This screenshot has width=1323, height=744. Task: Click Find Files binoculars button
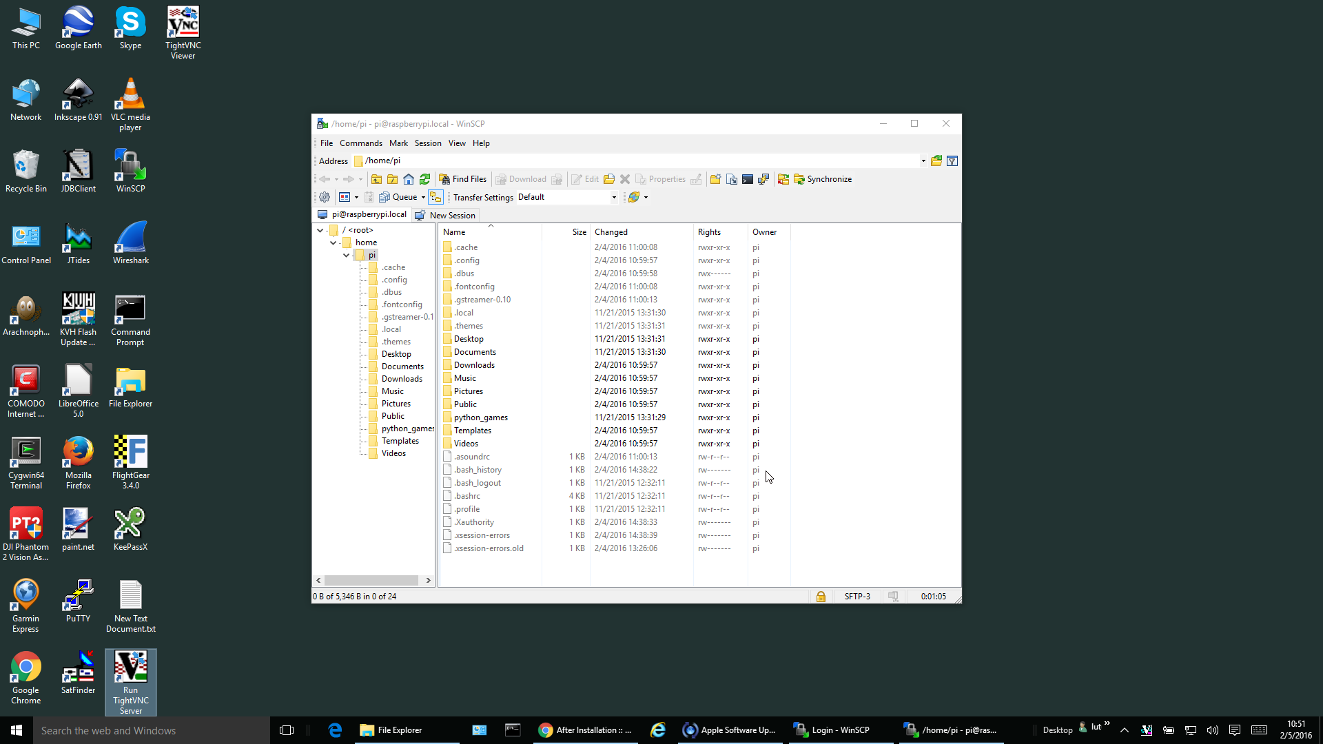(463, 179)
